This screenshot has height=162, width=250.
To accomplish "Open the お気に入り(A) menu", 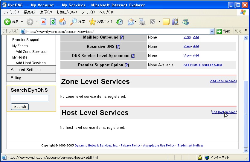I will 66,12.
